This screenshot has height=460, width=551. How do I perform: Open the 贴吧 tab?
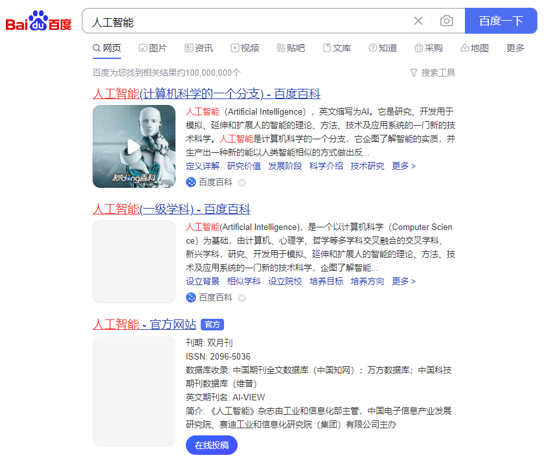pos(291,48)
